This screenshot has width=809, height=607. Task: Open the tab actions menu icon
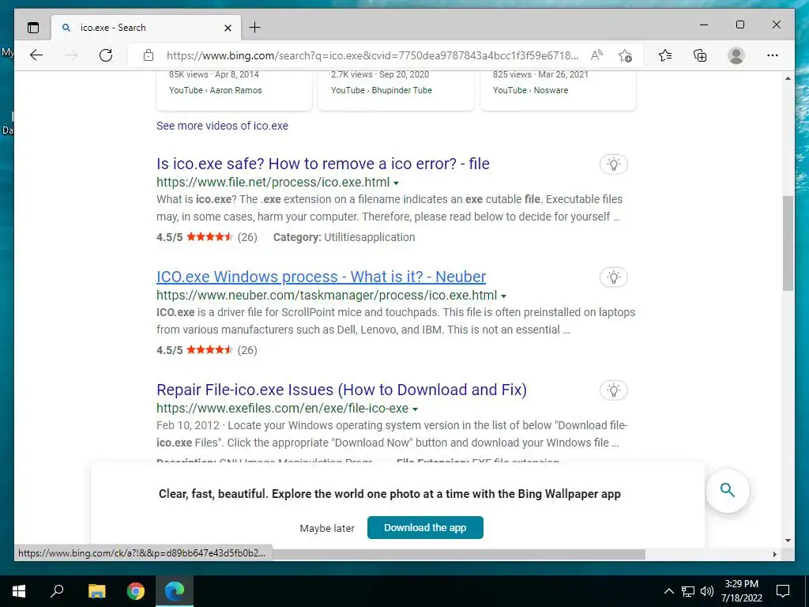(x=33, y=28)
